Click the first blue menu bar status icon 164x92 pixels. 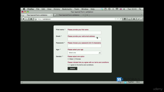point(102,9)
